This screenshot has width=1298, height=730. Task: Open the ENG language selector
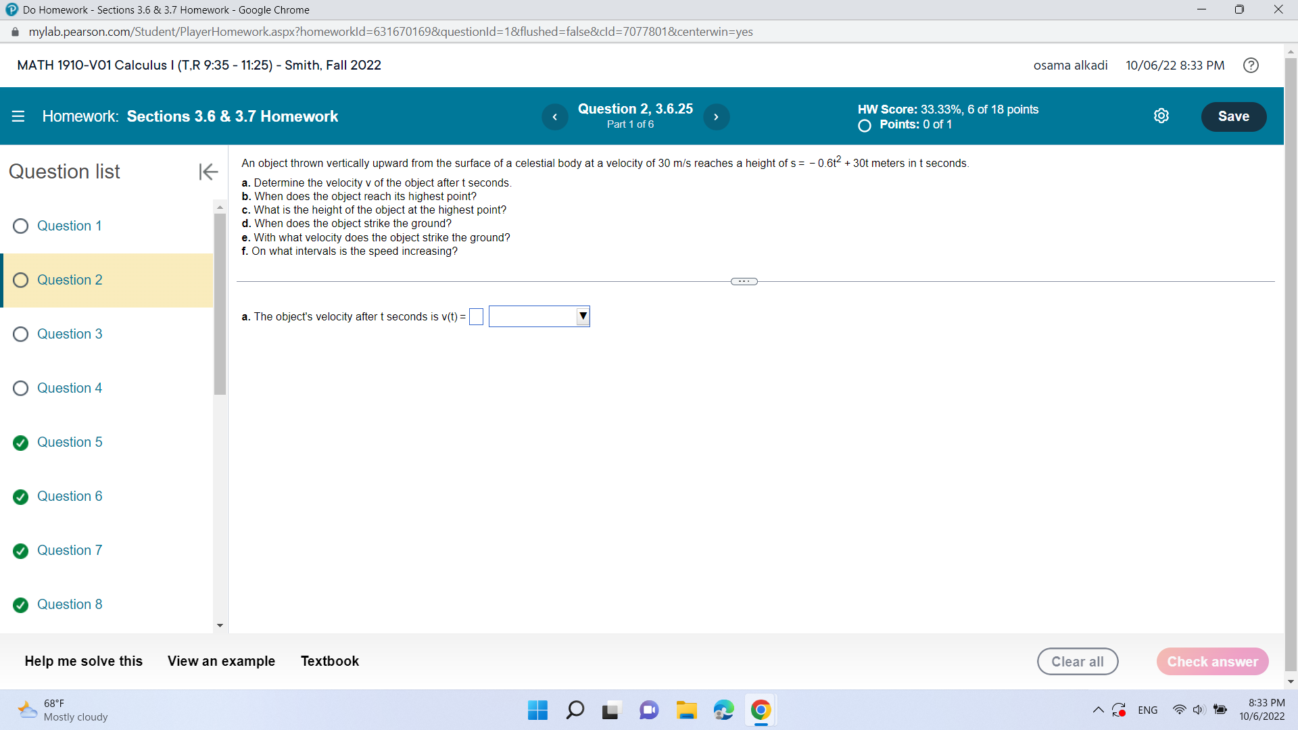1147,710
